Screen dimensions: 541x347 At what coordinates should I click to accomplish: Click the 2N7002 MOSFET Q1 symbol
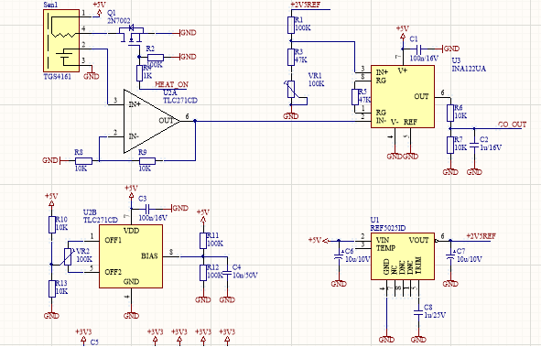[x=131, y=34]
